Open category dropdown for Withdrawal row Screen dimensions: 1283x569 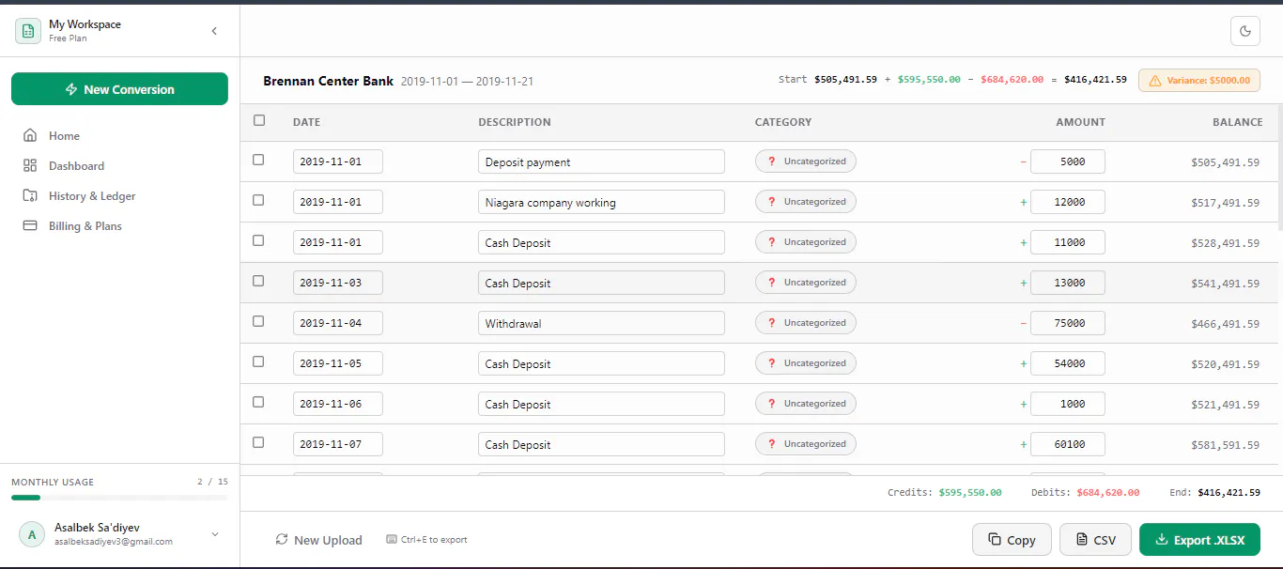(806, 323)
